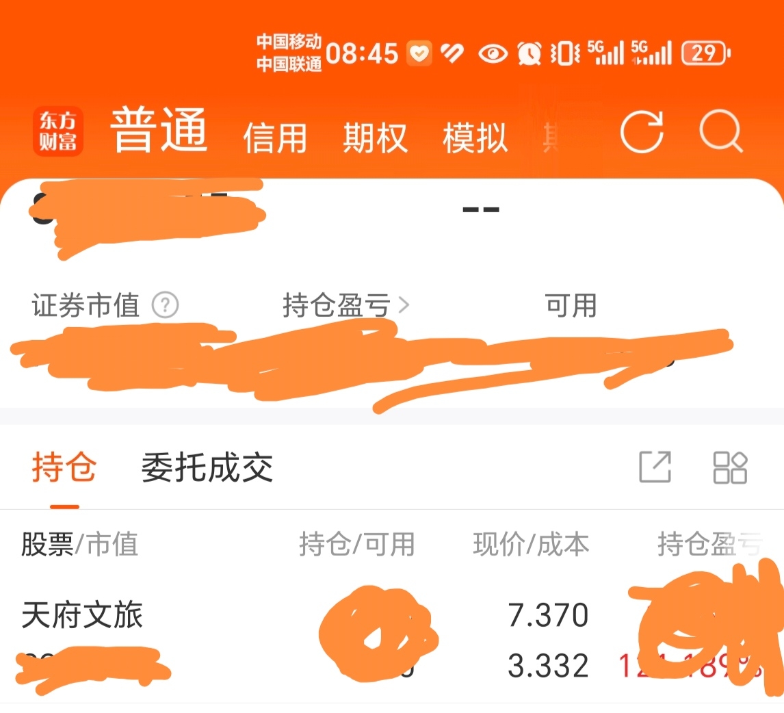Viewport: 784px width, 713px height.
Task: Expand 持仓盈亏 details via chevron arrow
Action: [x=404, y=304]
